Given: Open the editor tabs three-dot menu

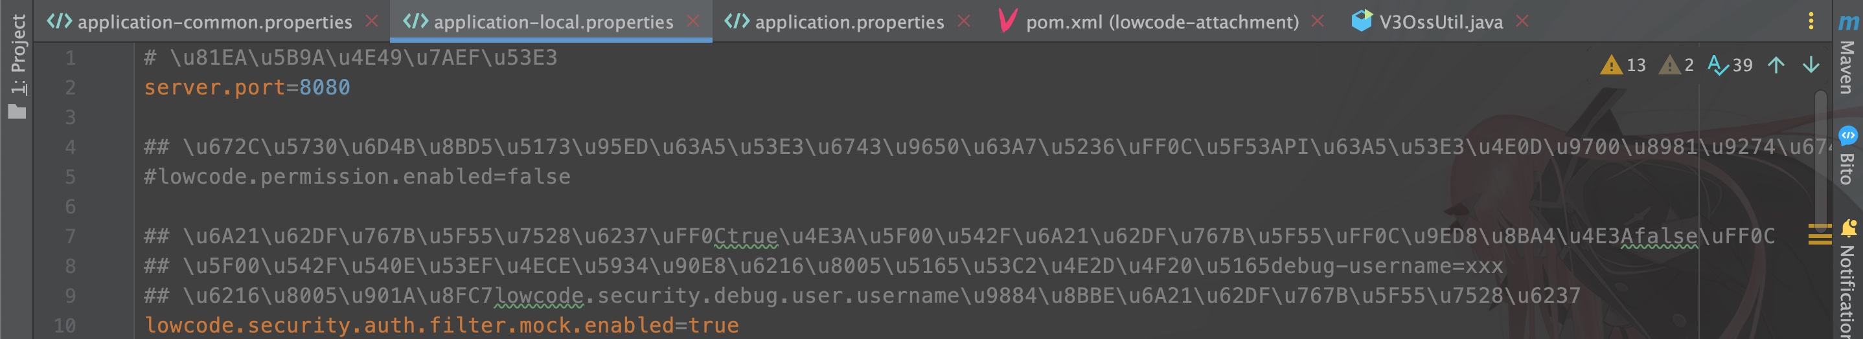Looking at the screenshot, I should (1811, 21).
